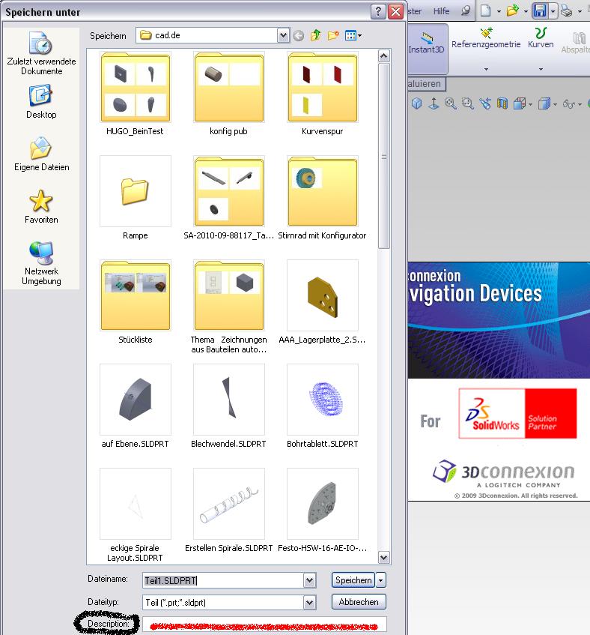Screen dimensions: 590x635
Task: Click the Zoom to fit magnifier icon
Action: coord(451,103)
